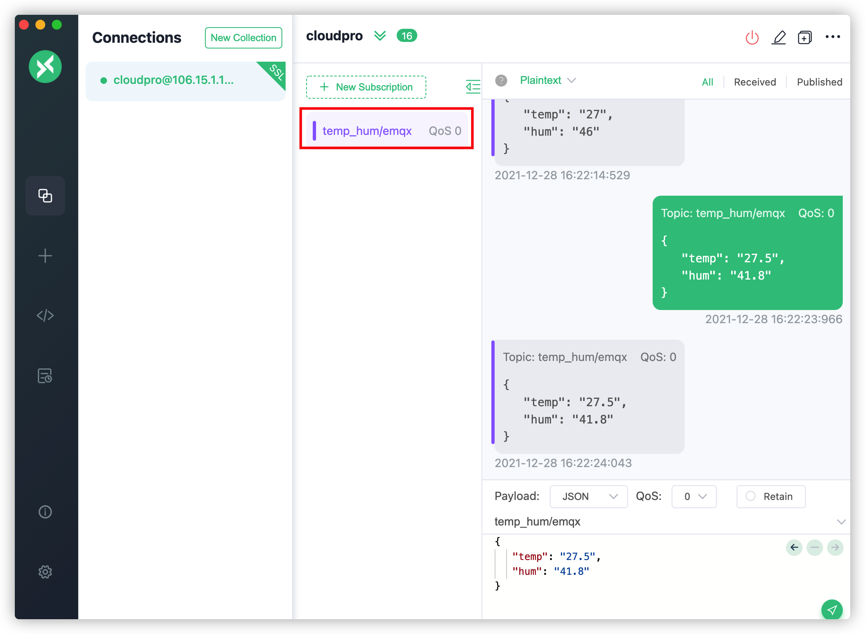This screenshot has width=865, height=634.
Task: Switch to the Published messages tab
Action: (x=819, y=82)
